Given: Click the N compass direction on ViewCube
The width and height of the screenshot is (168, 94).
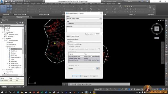Looking at the screenshot, I should 157,24.
